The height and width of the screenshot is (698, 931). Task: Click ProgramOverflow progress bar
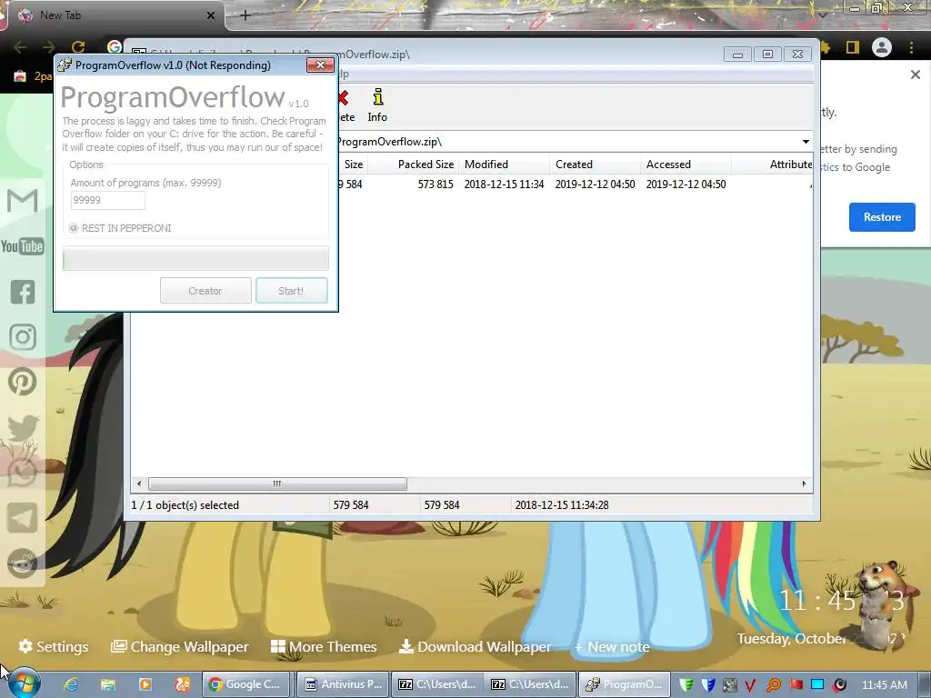[196, 259]
